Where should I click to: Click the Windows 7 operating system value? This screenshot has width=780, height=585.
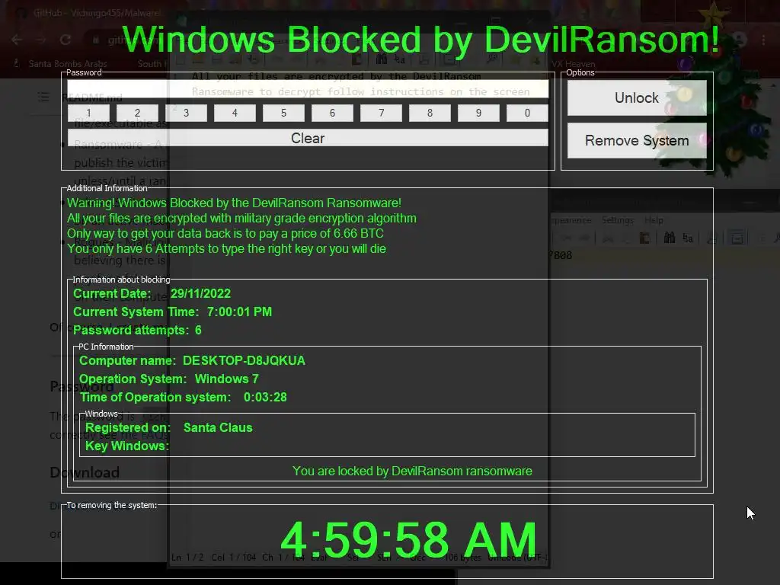227,379
